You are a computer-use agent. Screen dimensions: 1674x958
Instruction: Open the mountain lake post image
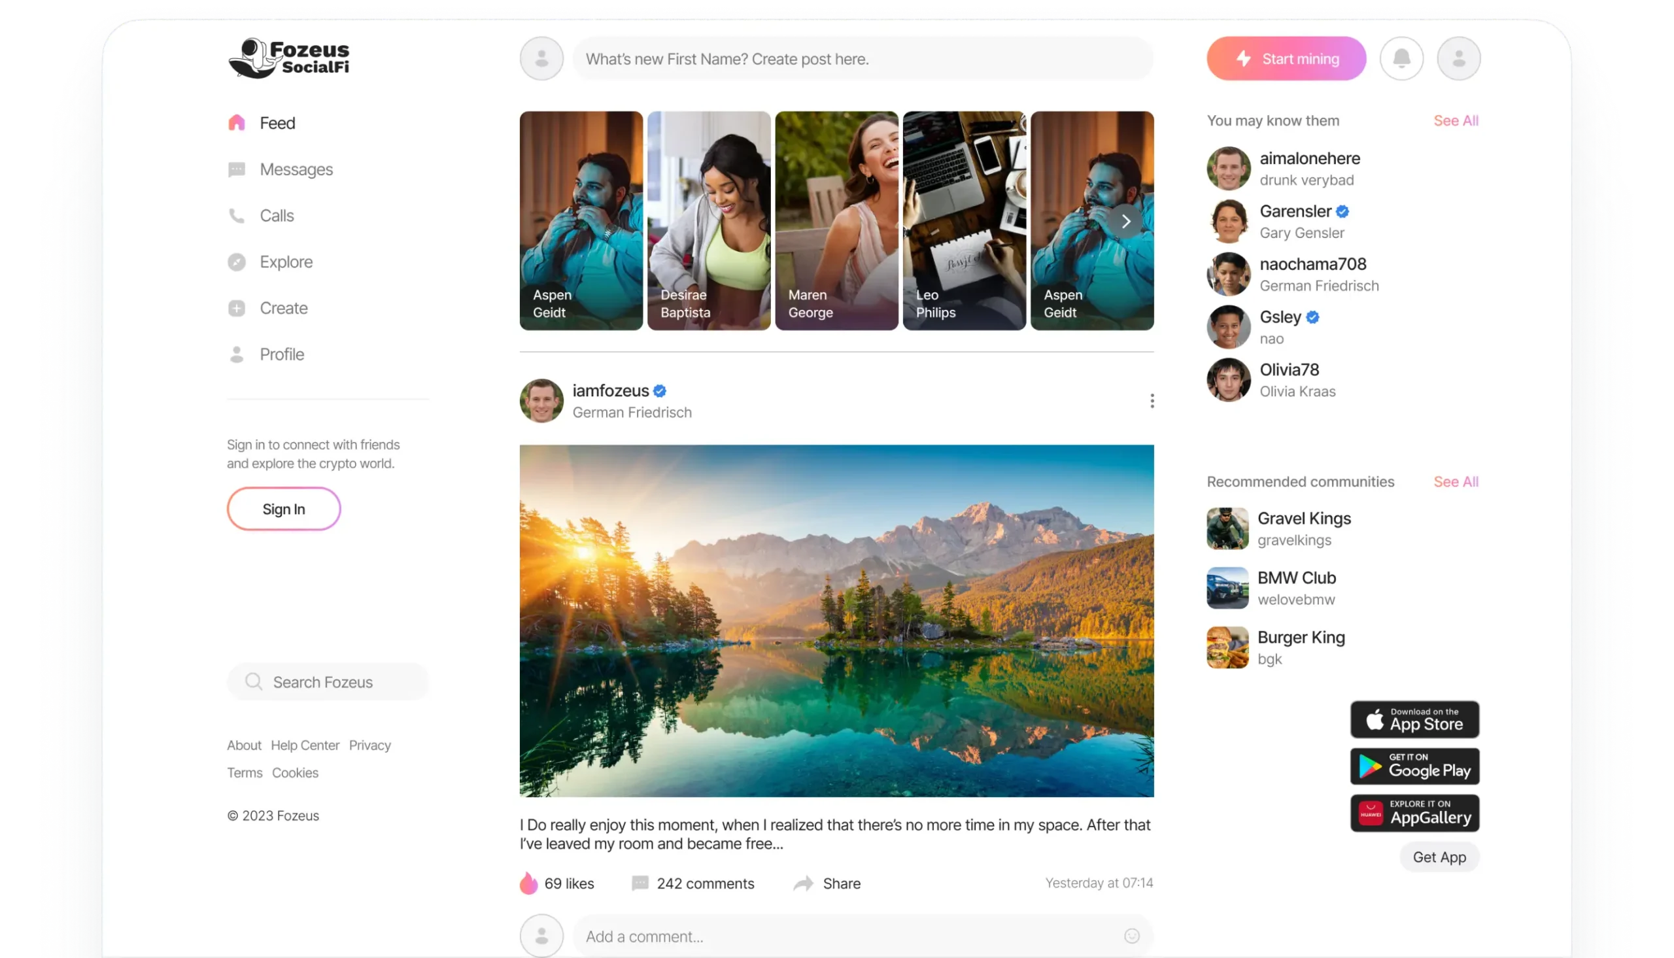[x=836, y=621]
